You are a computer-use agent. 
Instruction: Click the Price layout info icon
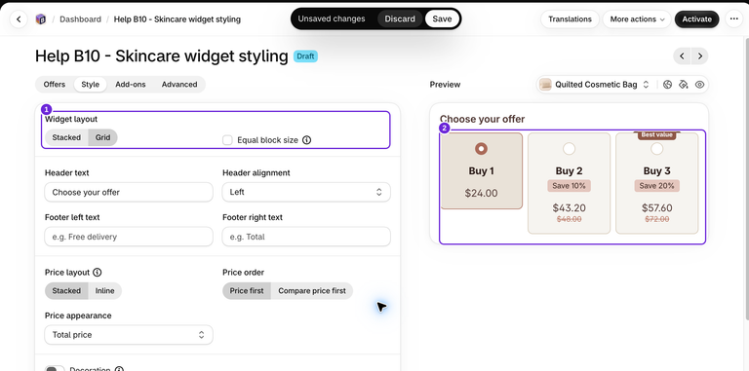(97, 273)
